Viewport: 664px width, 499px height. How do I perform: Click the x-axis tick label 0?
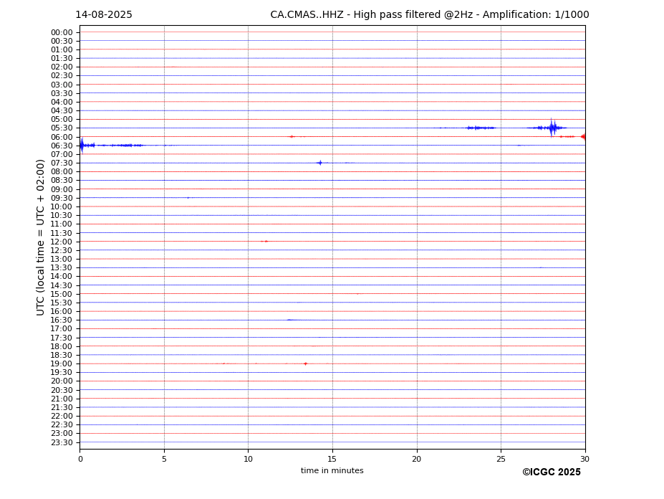pos(80,459)
